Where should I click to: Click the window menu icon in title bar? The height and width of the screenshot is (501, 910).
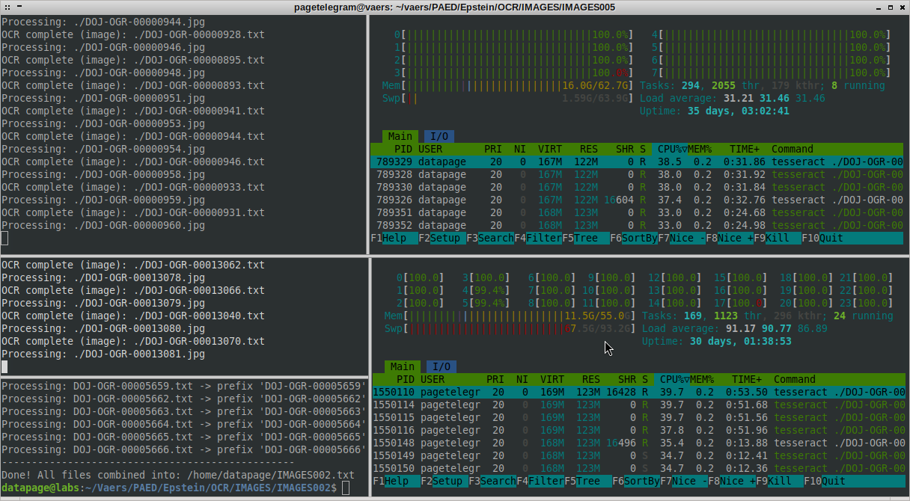coord(7,7)
